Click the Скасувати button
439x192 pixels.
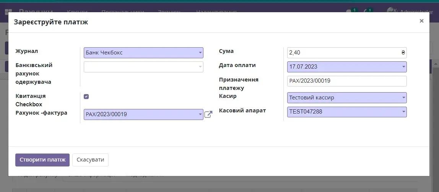90,160
